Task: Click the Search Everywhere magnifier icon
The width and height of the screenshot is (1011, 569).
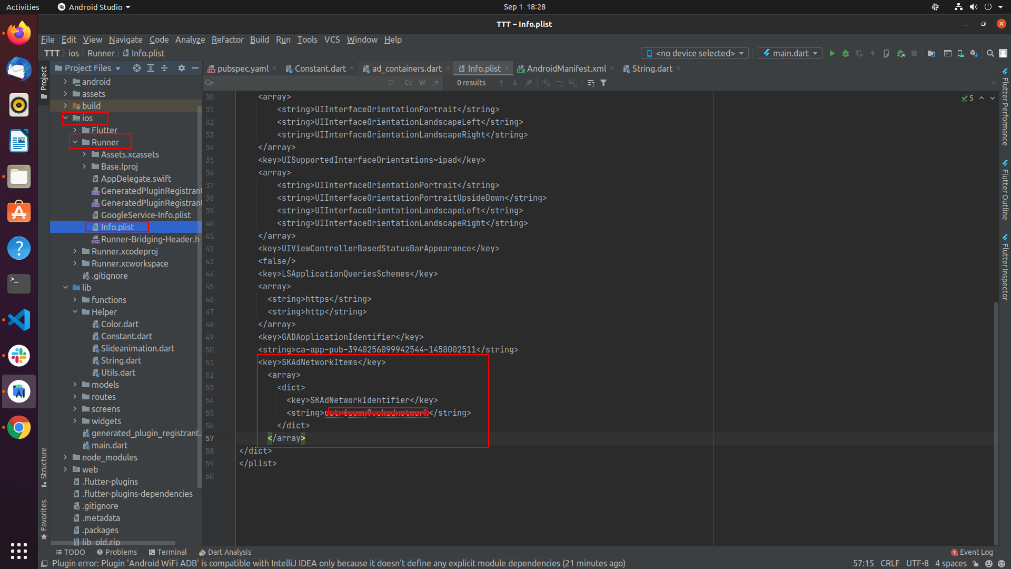Action: click(x=990, y=53)
